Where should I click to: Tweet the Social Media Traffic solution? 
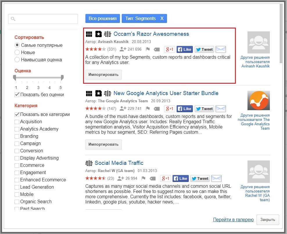(x=200, y=178)
